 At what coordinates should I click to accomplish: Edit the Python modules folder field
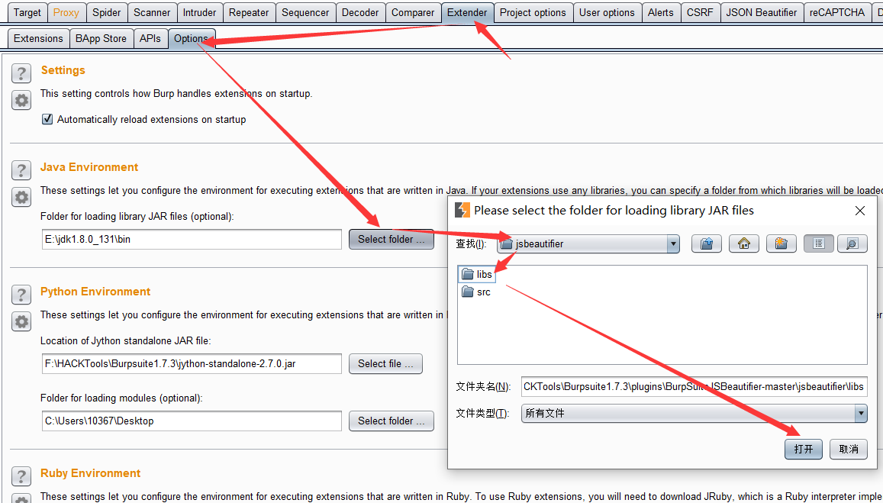[x=192, y=421]
